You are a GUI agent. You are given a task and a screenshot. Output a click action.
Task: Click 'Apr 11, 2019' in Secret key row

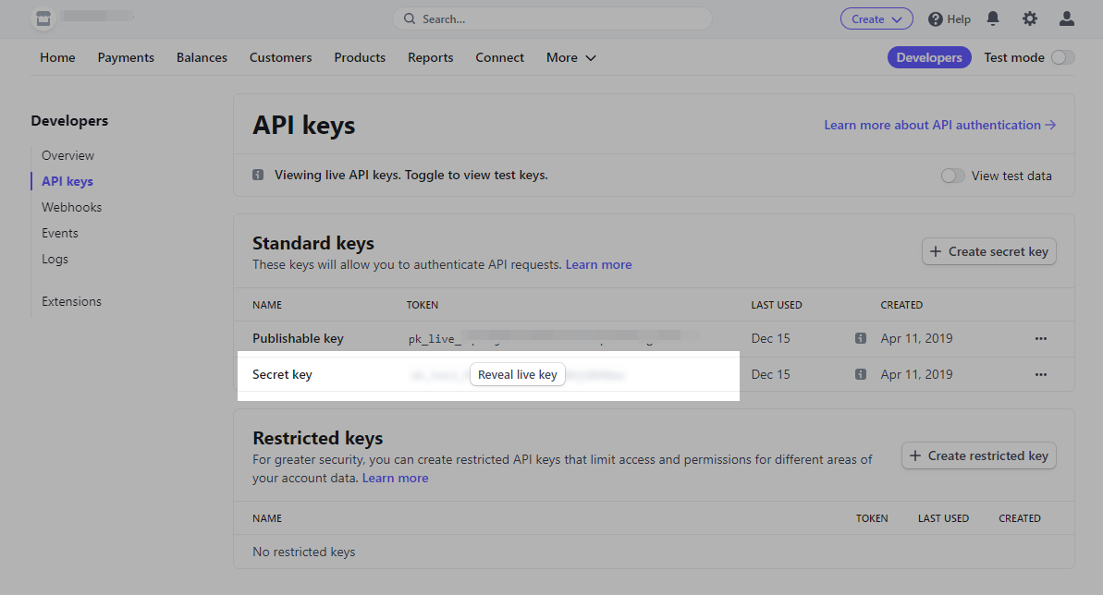[x=916, y=374]
